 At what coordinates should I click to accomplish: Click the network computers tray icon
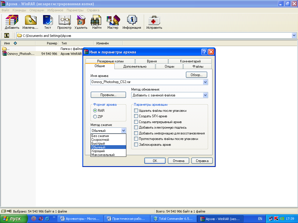pyautogui.click(x=271, y=219)
